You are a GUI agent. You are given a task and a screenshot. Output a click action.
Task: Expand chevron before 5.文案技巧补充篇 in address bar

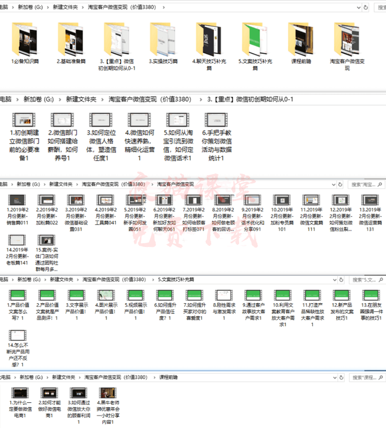click(153, 280)
